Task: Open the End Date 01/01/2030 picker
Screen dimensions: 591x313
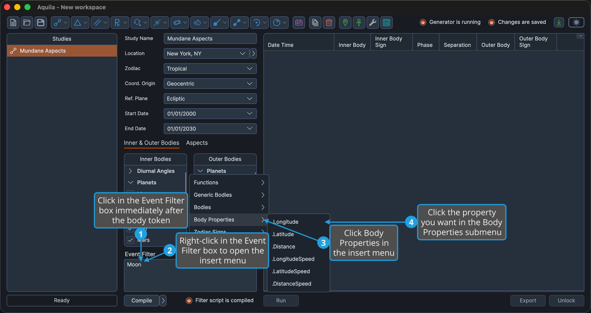Action: point(210,129)
